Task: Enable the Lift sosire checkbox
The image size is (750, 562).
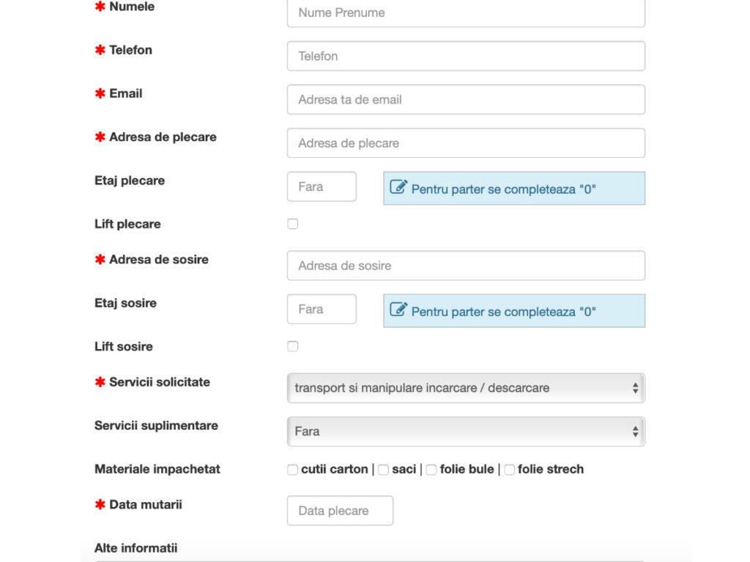Action: click(x=292, y=345)
